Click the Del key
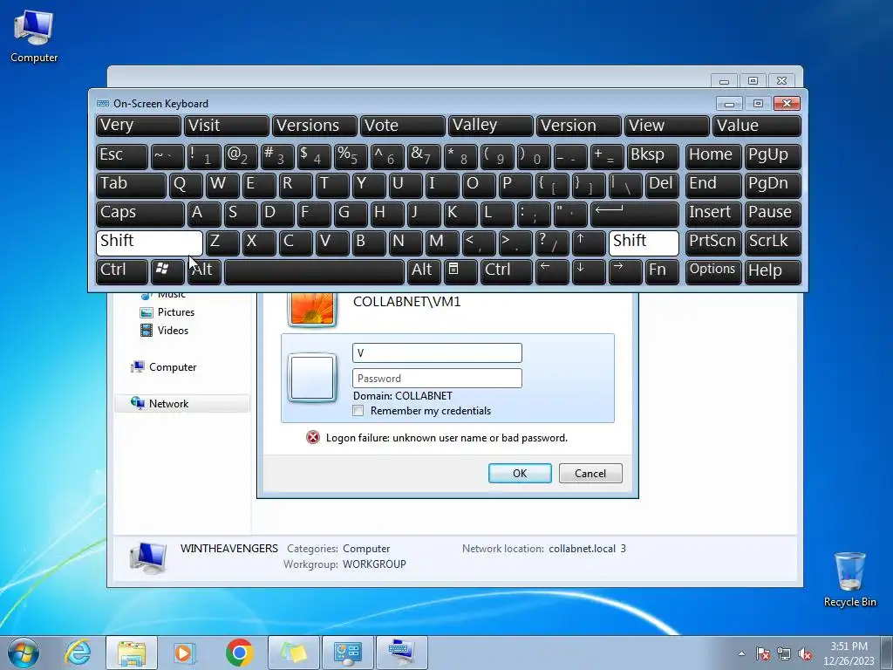This screenshot has height=670, width=893. [662, 185]
